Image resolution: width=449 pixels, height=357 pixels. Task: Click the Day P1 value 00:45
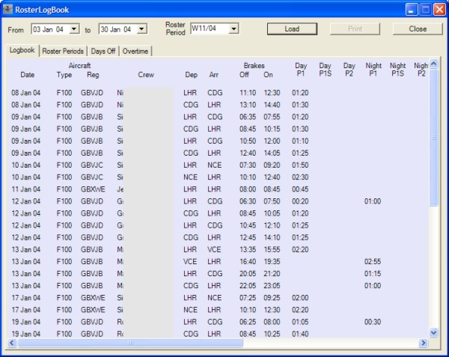300,189
